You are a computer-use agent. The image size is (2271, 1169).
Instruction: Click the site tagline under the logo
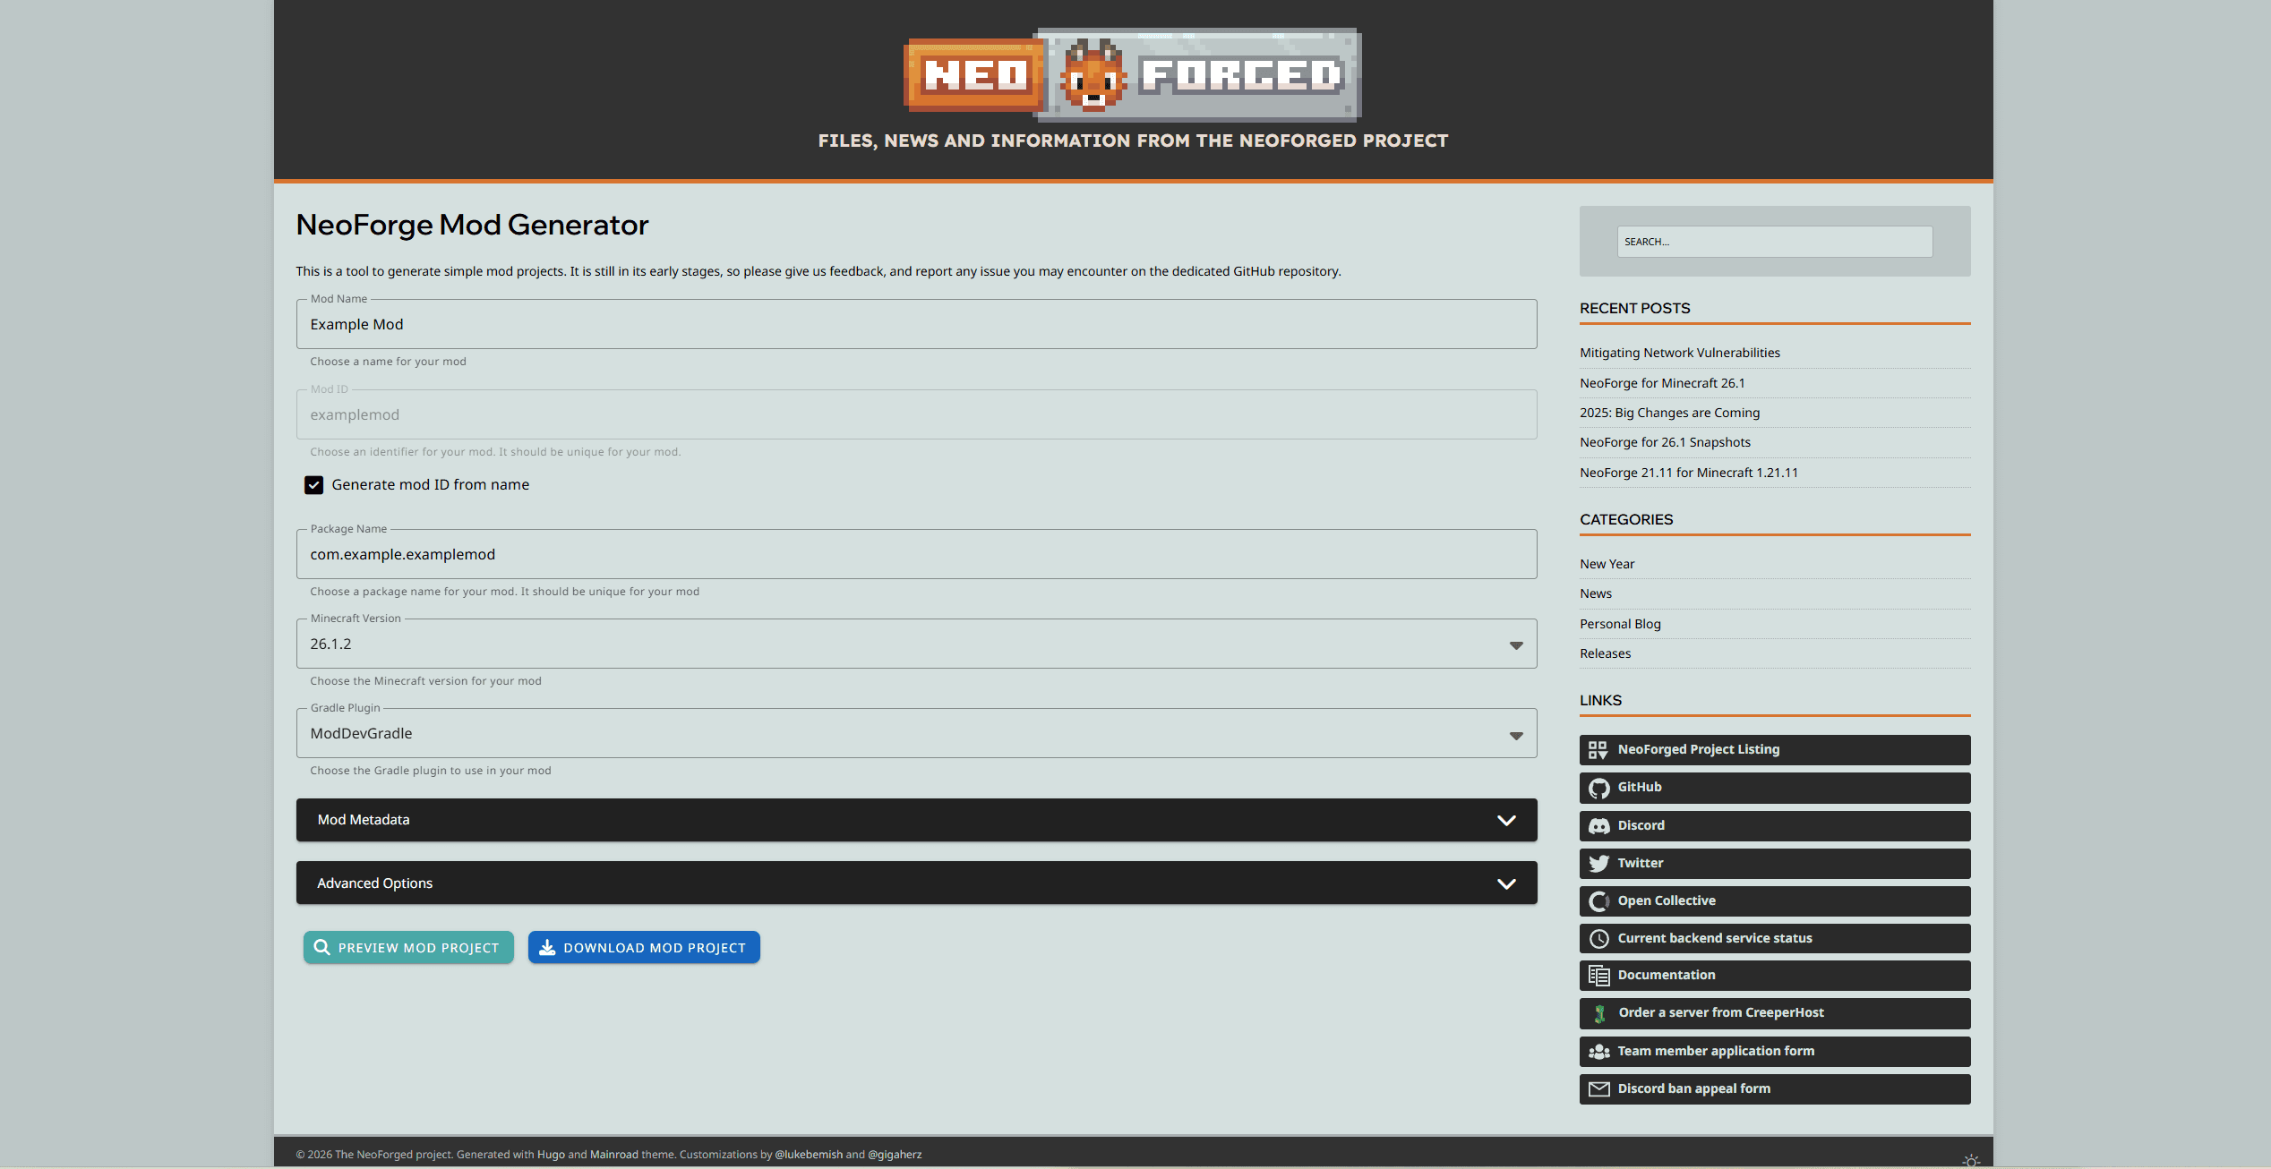[x=1133, y=141]
